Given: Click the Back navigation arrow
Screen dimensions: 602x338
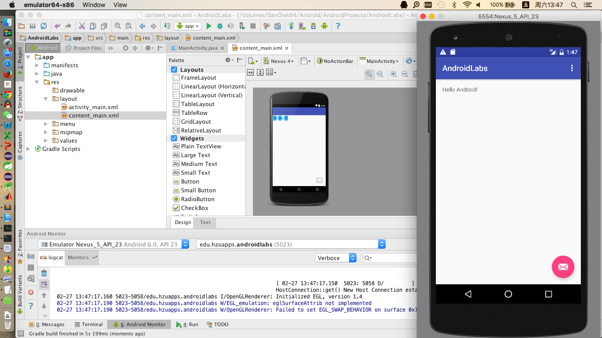Looking at the screenshot, I should click(142, 26).
